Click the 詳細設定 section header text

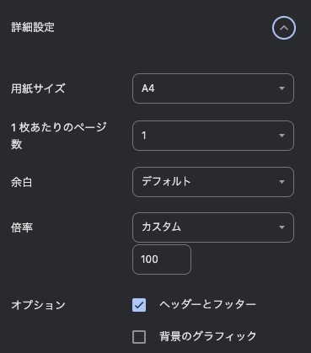[x=33, y=28]
